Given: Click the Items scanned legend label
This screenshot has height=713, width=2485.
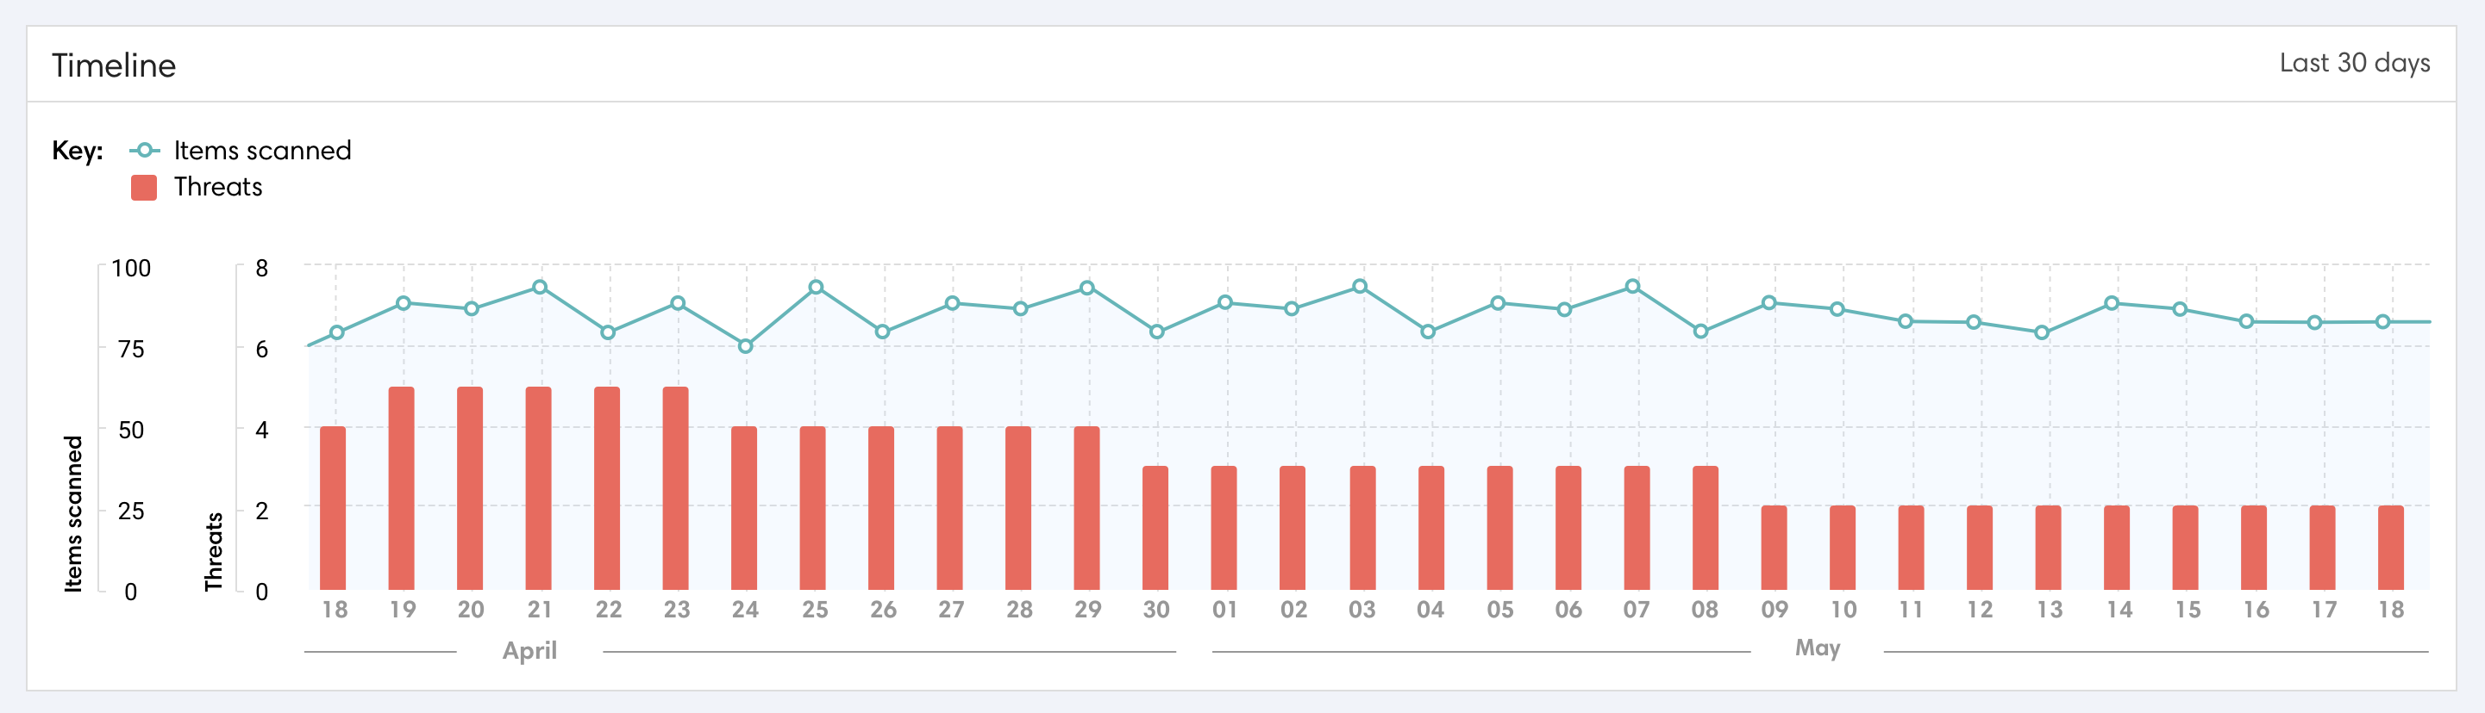Looking at the screenshot, I should coord(261,151).
